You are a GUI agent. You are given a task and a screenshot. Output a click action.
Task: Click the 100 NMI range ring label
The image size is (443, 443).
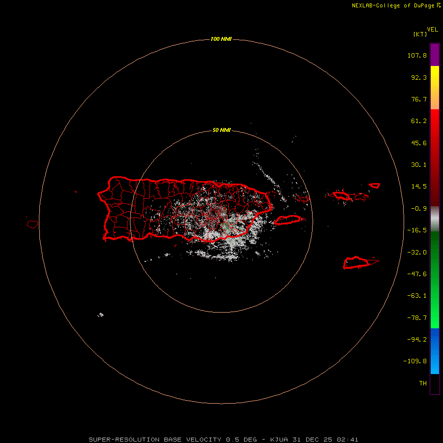click(221, 39)
